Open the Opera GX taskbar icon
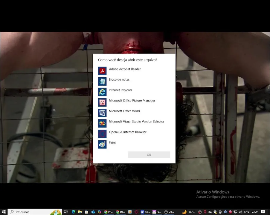This screenshot has width=270, height=215. tap(136, 212)
